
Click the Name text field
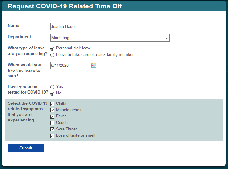click(123, 27)
